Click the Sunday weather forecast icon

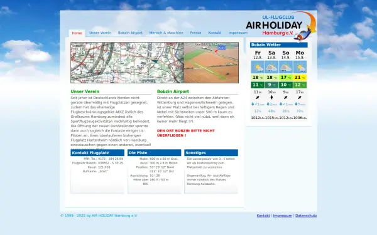point(286,67)
